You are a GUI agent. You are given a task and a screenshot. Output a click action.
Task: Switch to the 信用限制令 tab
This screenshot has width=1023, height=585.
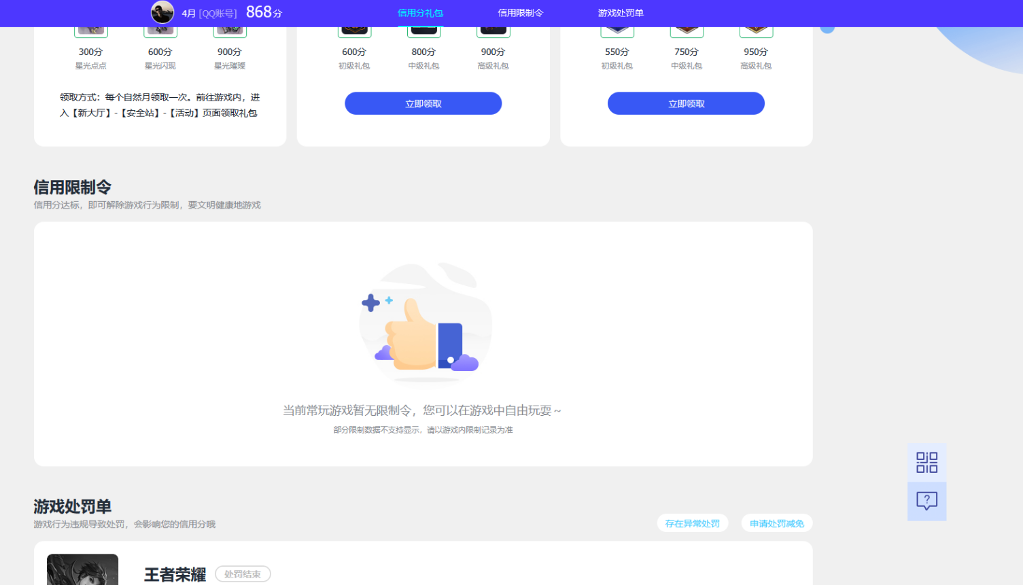click(520, 13)
